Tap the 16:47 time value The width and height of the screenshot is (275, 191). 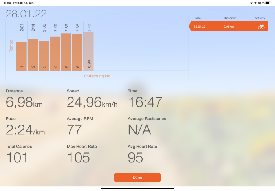(x=145, y=102)
